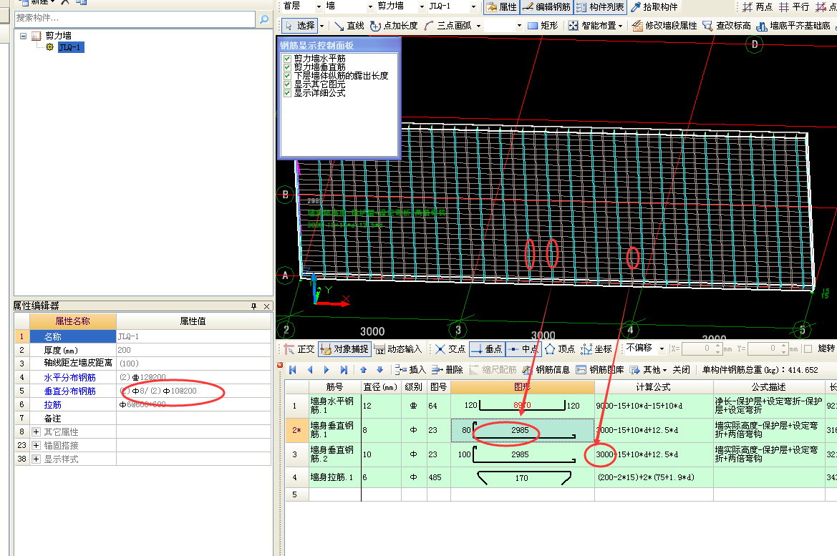Expand the 其它属性 property group
Image resolution: width=837 pixels, height=556 pixels.
37,431
